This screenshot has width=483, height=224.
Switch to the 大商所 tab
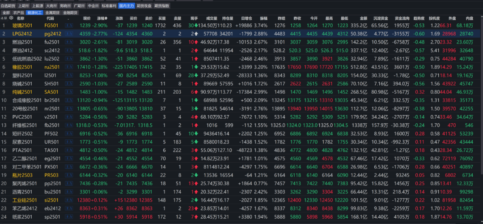51,6
